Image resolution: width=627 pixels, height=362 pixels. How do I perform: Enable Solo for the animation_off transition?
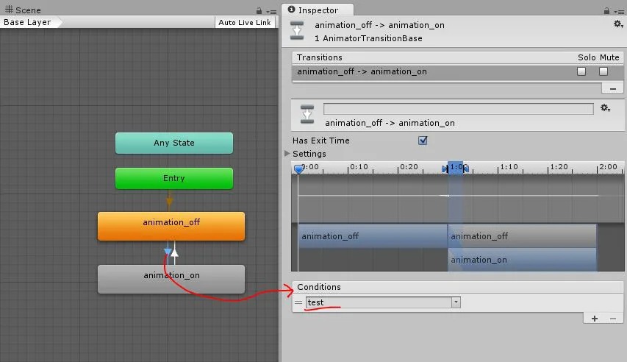point(581,71)
